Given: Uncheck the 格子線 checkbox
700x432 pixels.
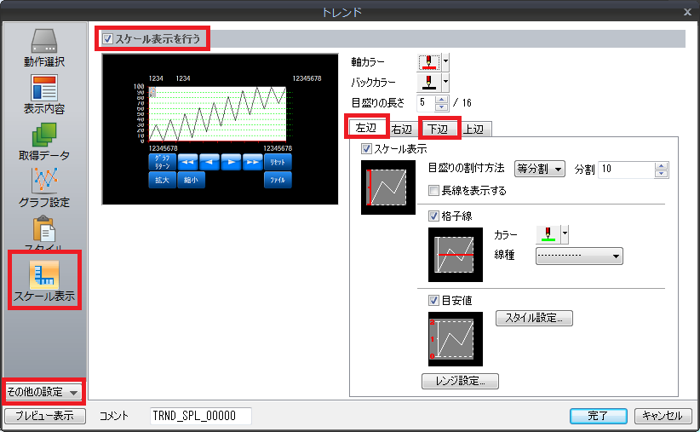Looking at the screenshot, I should tap(434, 216).
